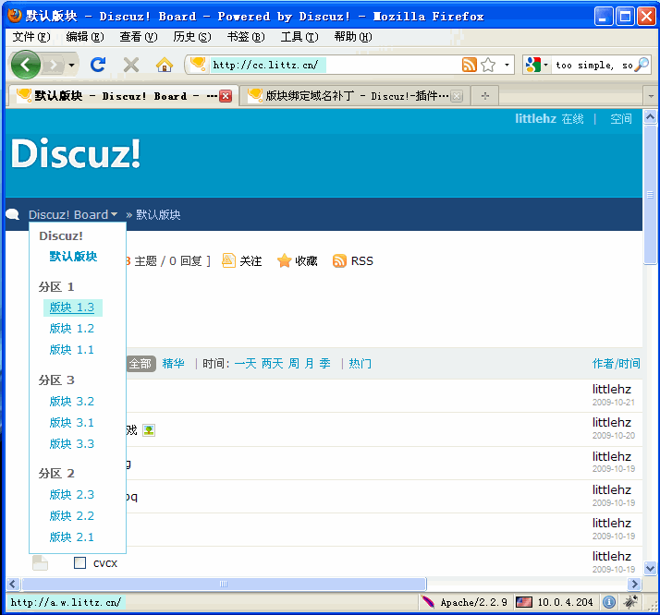Image resolution: width=660 pixels, height=615 pixels.
Task: Click the URL address field
Action: tap(335, 65)
